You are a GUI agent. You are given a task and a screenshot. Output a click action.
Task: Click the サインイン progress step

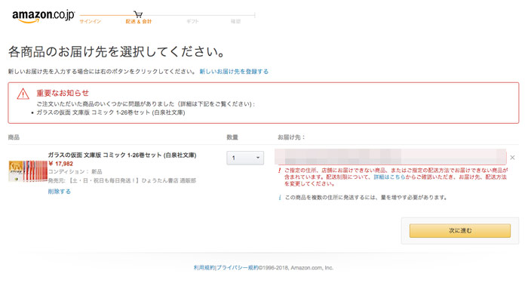pos(91,21)
